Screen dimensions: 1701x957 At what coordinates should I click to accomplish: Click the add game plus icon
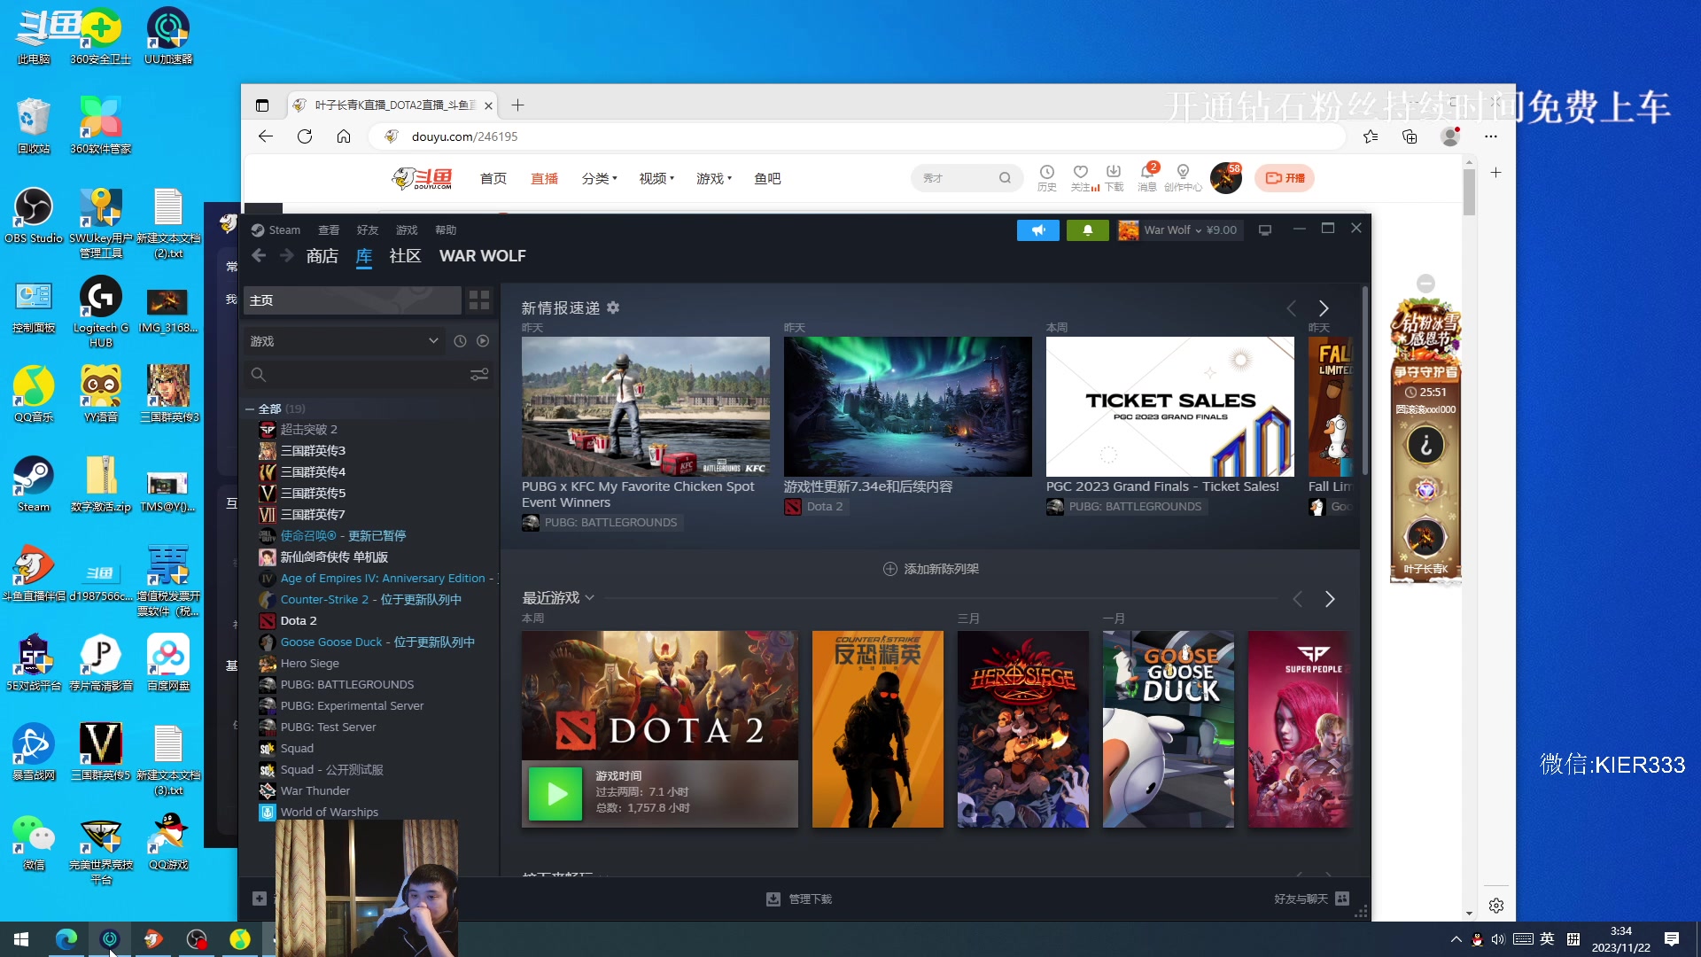[260, 899]
